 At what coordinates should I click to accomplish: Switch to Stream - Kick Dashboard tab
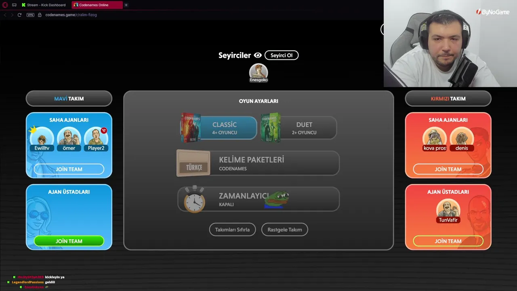pyautogui.click(x=44, y=5)
